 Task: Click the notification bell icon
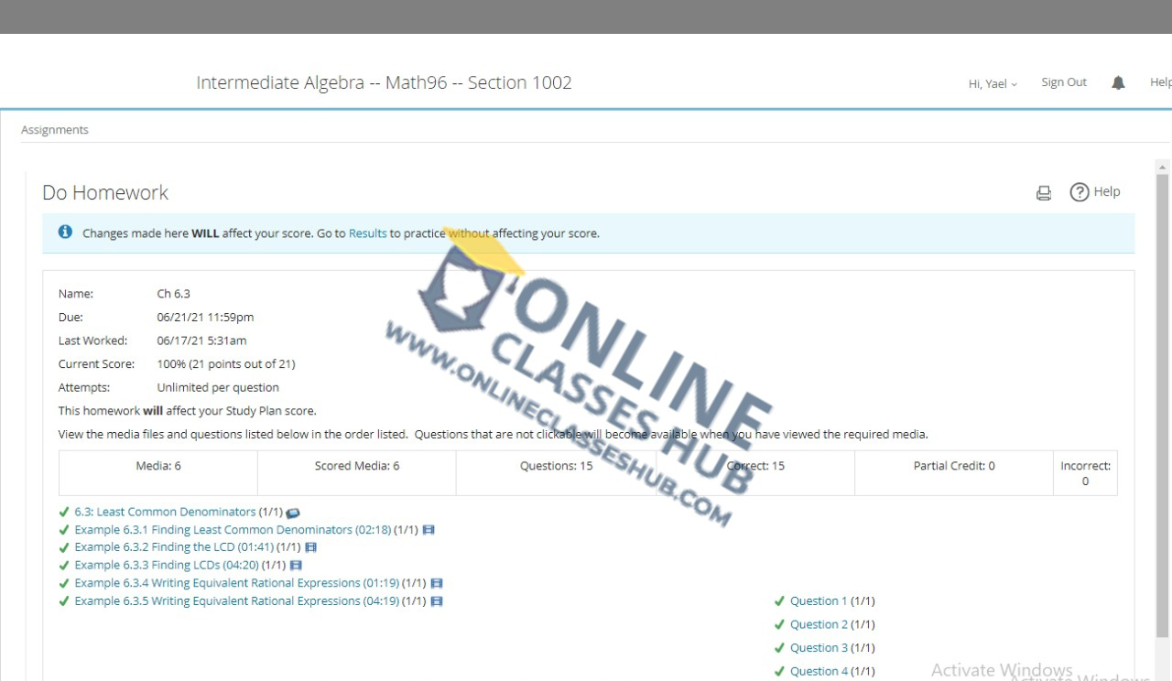tap(1118, 82)
